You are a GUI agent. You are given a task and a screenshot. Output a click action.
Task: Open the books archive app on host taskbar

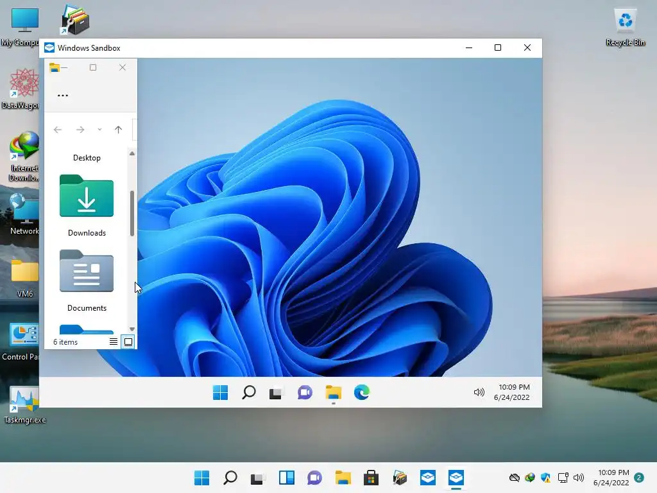(400, 478)
